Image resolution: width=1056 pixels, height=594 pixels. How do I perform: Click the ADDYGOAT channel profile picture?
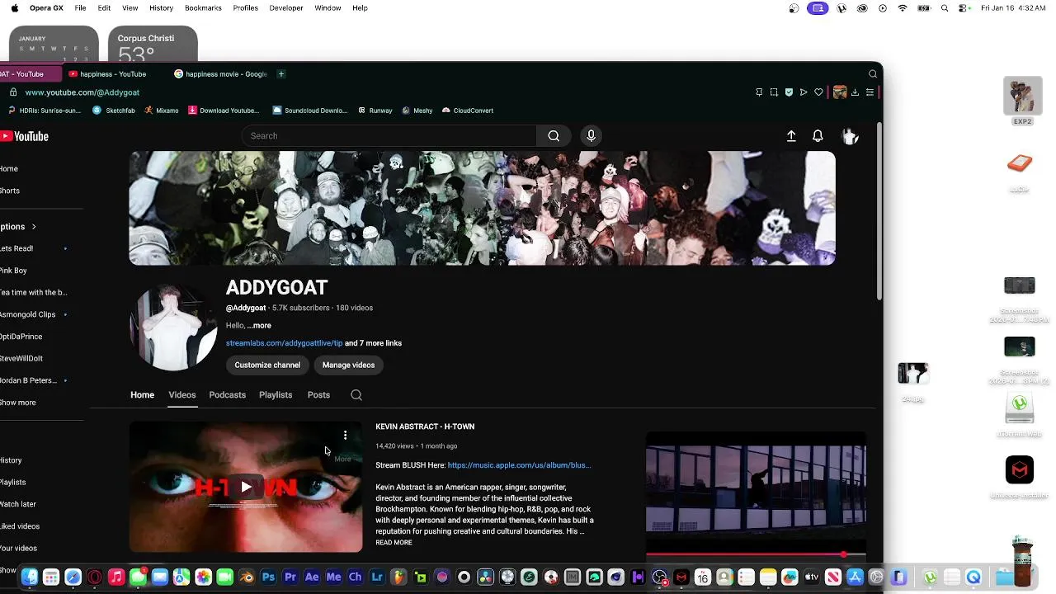pyautogui.click(x=174, y=328)
